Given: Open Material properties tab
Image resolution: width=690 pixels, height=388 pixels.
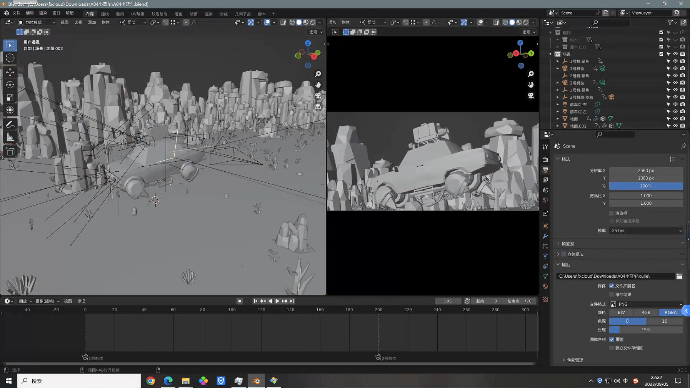Looking at the screenshot, I should tap(545, 286).
